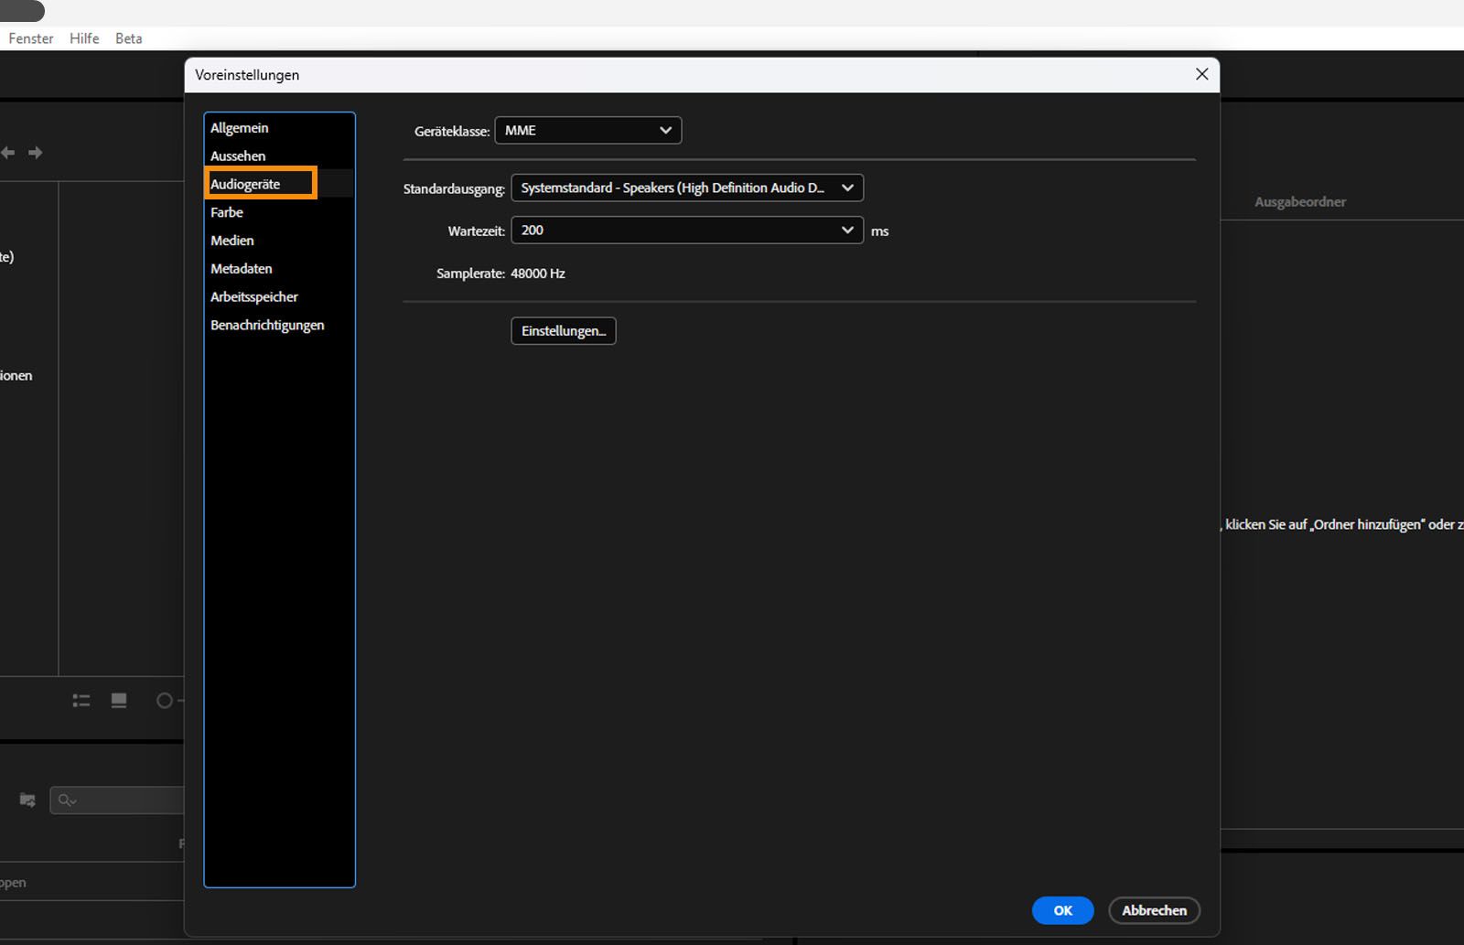This screenshot has width=1464, height=945.
Task: Select Aussehen in the preferences list
Action: 279,156
